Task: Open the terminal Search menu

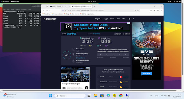Action: (18, 9)
